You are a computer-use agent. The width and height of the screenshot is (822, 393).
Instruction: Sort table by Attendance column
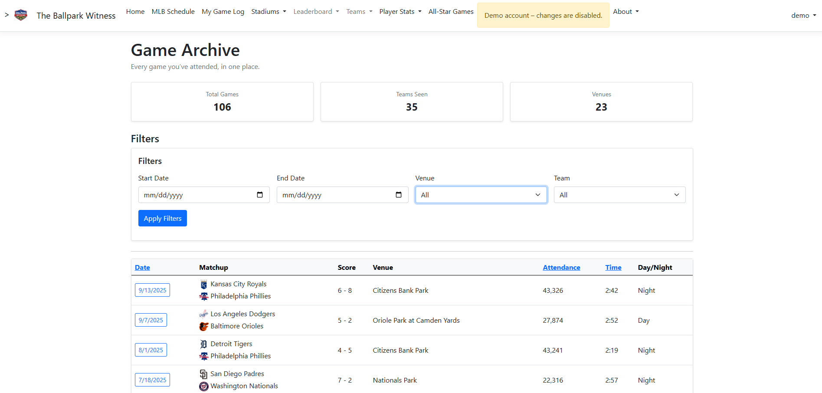click(x=561, y=268)
